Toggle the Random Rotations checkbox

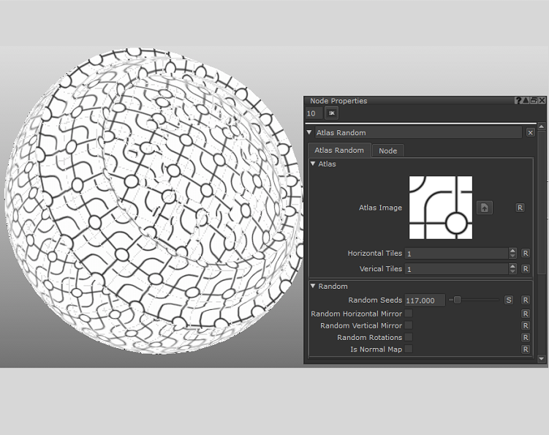click(409, 338)
